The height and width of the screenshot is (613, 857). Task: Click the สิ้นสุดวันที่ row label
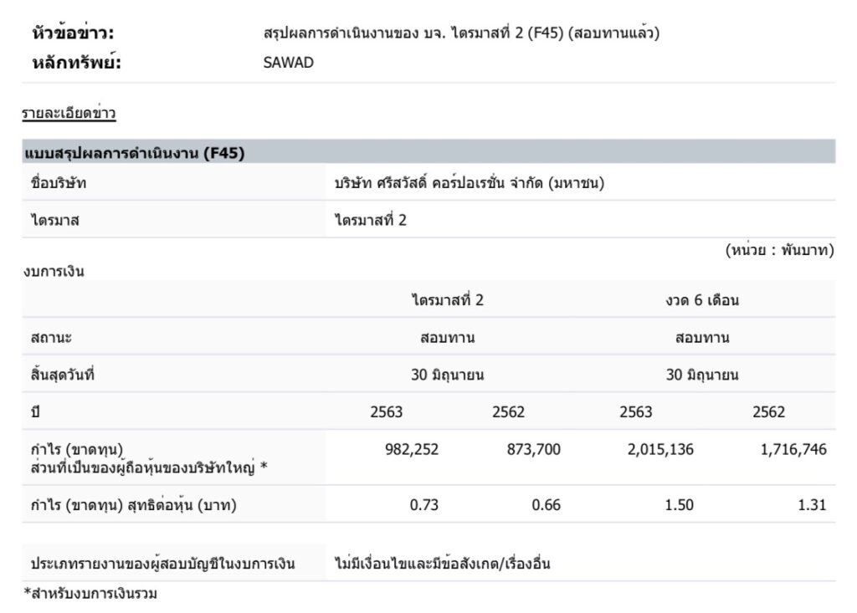pos(62,375)
